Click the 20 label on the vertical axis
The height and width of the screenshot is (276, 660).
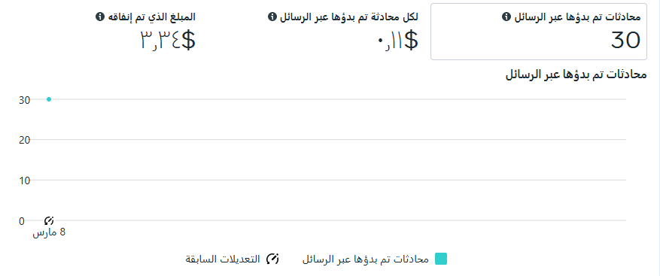(x=24, y=140)
